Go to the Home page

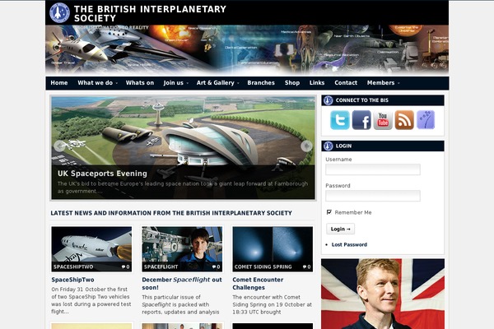[59, 83]
